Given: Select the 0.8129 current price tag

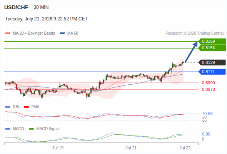Looking at the screenshot, I should (212, 62).
